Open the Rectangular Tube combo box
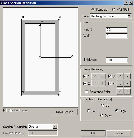This screenshot has height=138, width=134. [111, 16]
